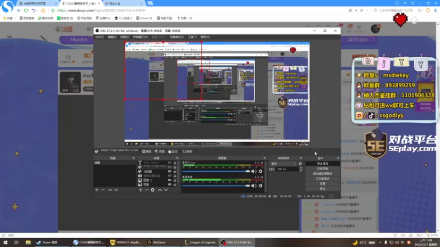Open the Docks (D) menu in OBS
The height and width of the screenshot is (247, 440).
point(140,37)
